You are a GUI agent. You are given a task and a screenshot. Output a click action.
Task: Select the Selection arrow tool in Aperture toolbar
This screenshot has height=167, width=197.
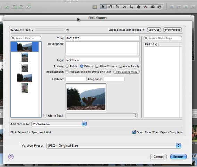coord(103,7)
